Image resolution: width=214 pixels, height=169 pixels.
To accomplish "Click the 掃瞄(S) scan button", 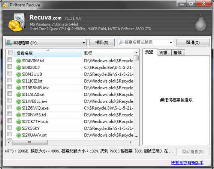I will pos(102,42).
